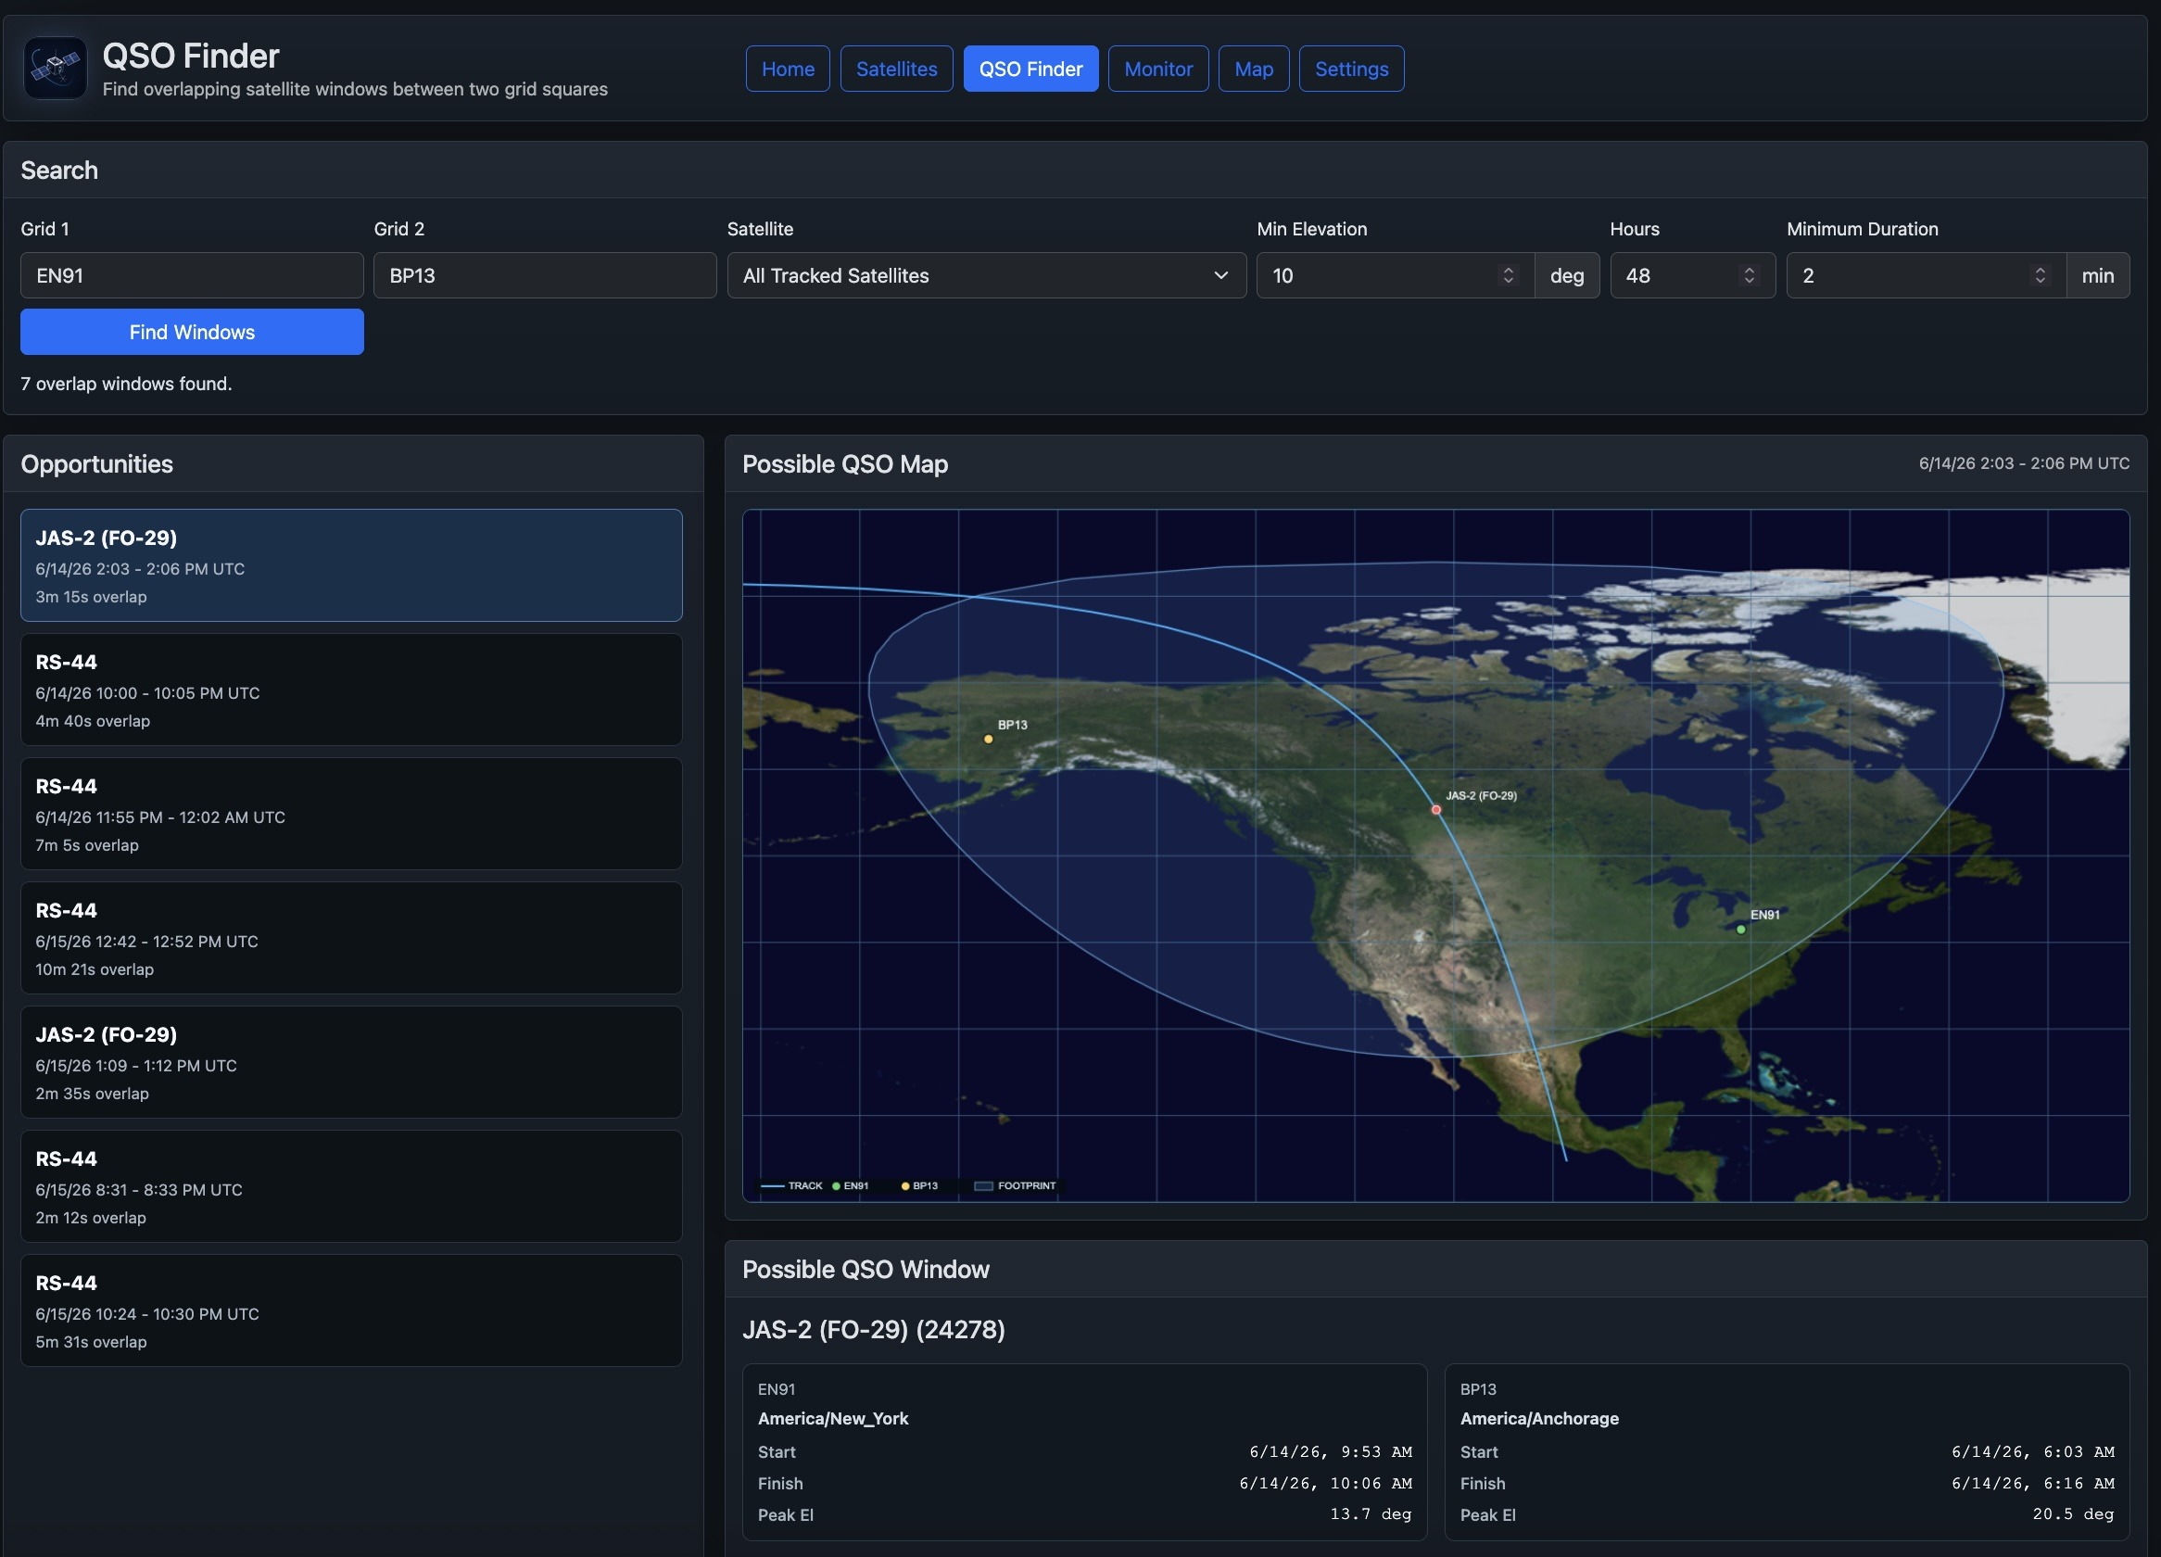Click the JAS-2 (FO-29) satellite marker on map

coord(1436,810)
